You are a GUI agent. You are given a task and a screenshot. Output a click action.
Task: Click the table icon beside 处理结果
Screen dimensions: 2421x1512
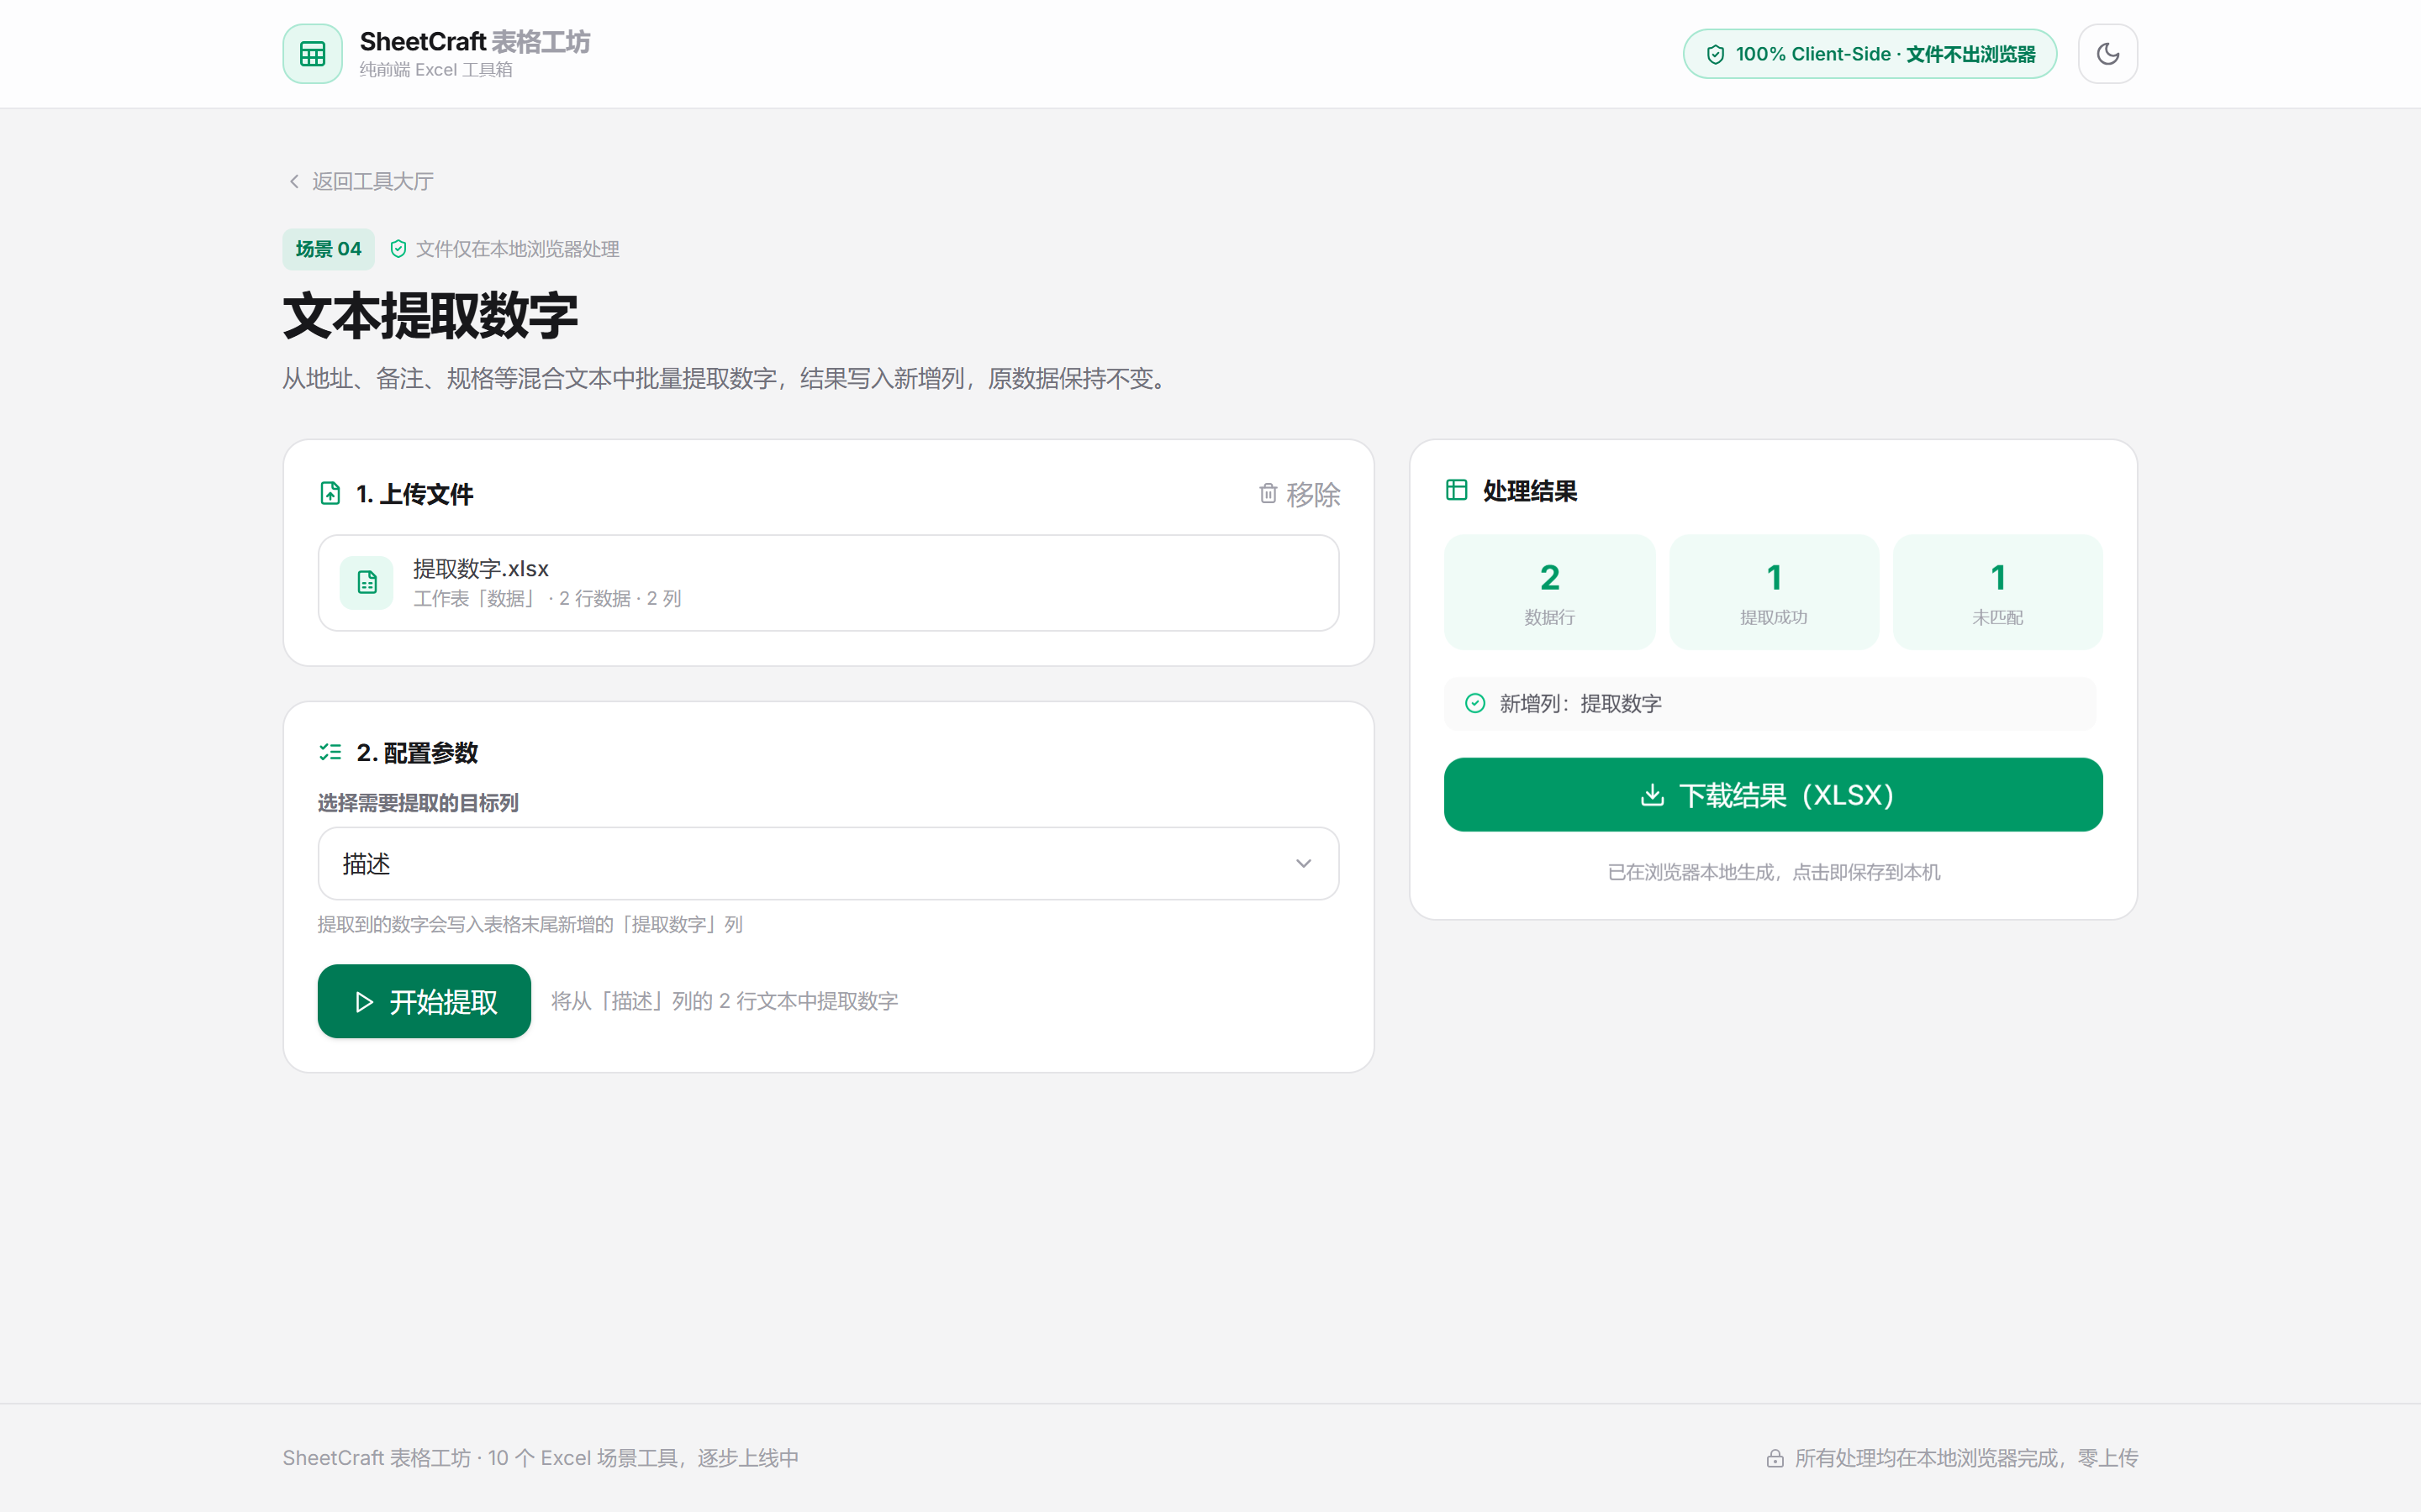tap(1457, 490)
